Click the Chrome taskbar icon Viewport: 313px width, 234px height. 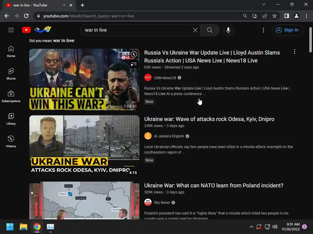(37, 227)
